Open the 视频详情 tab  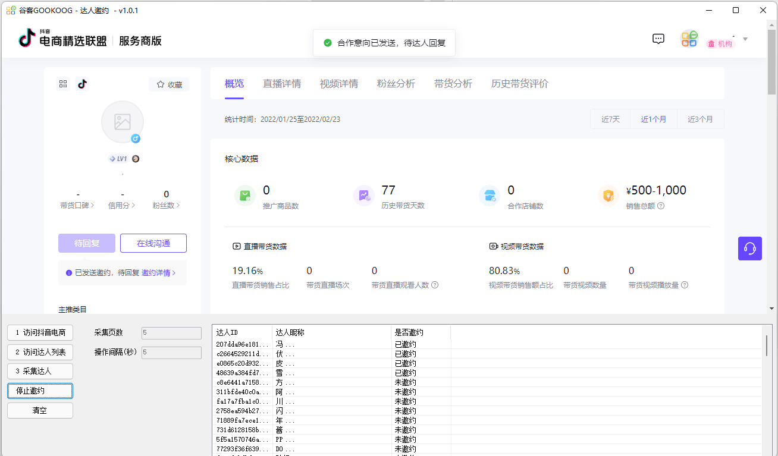339,84
